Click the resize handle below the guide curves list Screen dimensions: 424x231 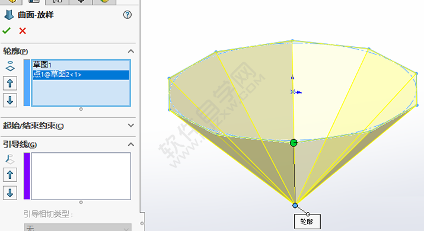click(x=81, y=203)
